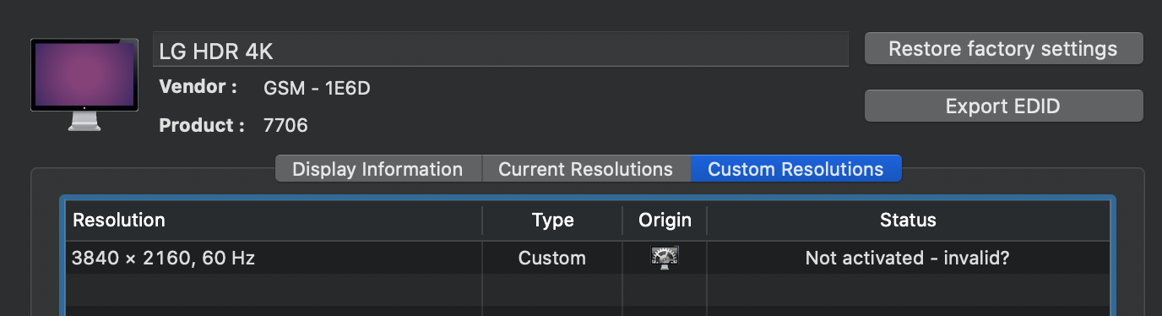Image resolution: width=1162 pixels, height=316 pixels.
Task: Click the Vendor label
Action: pos(198,87)
